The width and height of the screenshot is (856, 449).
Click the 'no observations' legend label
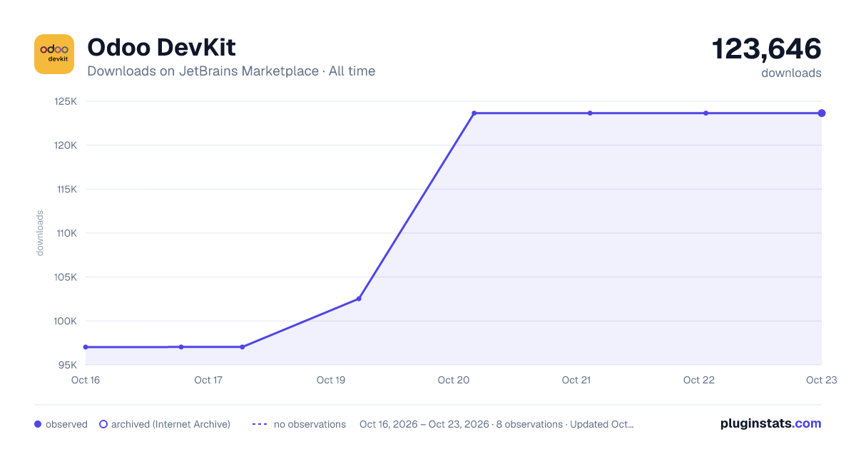click(x=310, y=424)
